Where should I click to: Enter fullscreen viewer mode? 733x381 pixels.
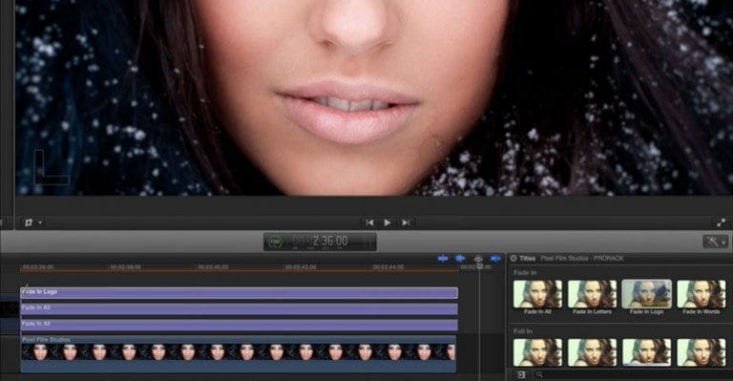pyautogui.click(x=721, y=223)
